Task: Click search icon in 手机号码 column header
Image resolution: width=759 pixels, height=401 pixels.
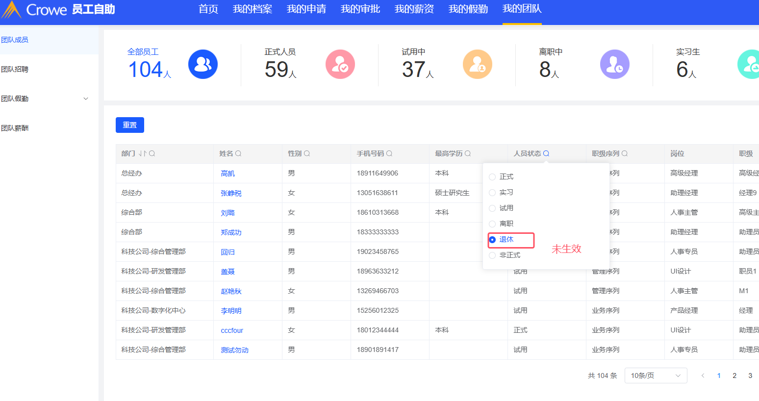Action: (x=389, y=153)
